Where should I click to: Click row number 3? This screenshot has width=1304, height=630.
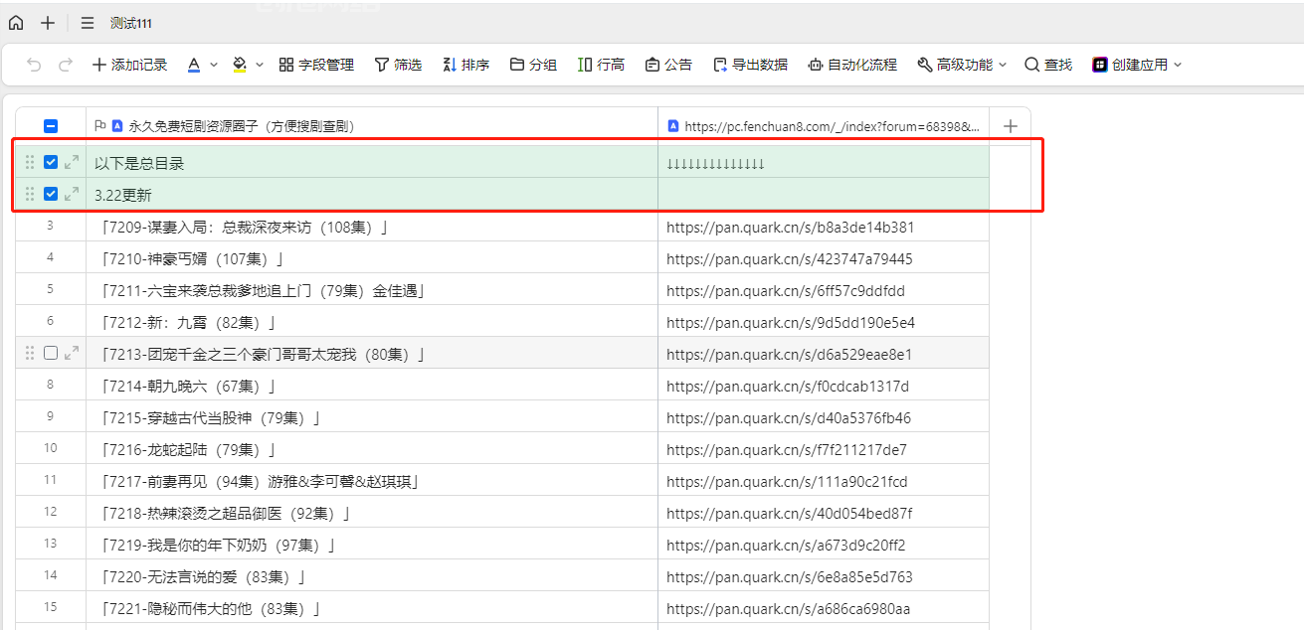(x=50, y=226)
